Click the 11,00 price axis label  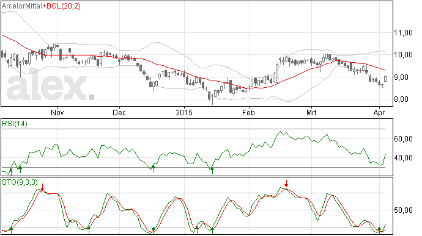[403, 33]
